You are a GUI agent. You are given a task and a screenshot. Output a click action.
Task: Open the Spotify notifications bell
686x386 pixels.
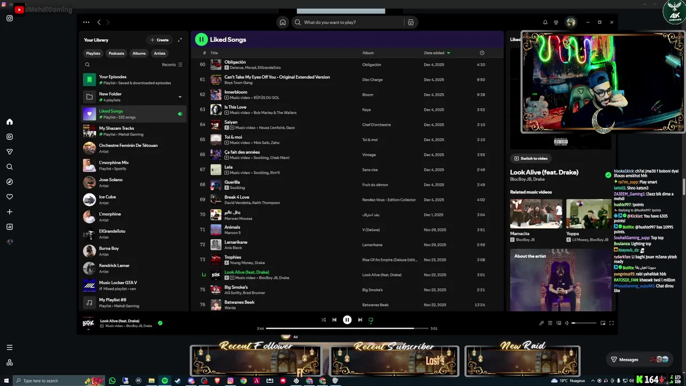[545, 23]
